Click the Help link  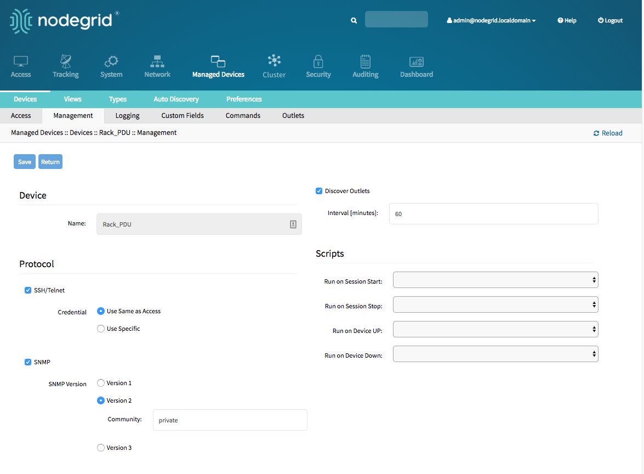(x=567, y=20)
